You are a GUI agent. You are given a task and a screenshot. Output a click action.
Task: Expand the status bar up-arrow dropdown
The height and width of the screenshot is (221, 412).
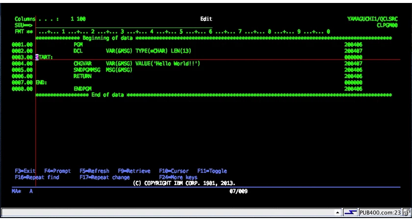(337, 212)
